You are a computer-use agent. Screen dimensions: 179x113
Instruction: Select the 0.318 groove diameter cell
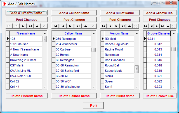(x=158, y=65)
